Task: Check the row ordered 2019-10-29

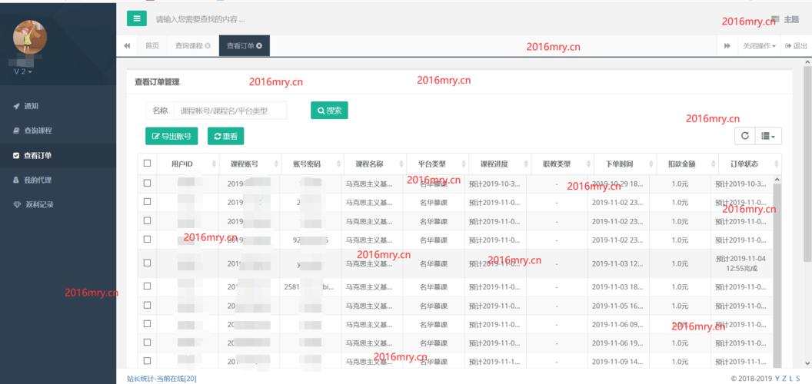Action: 147,183
